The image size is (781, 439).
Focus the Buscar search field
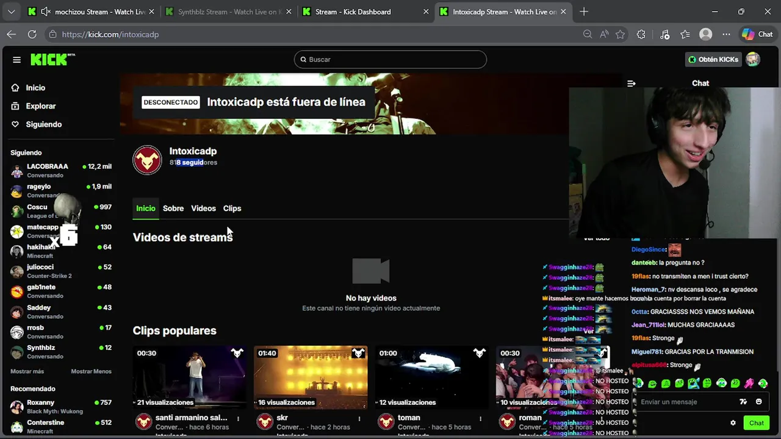point(390,59)
